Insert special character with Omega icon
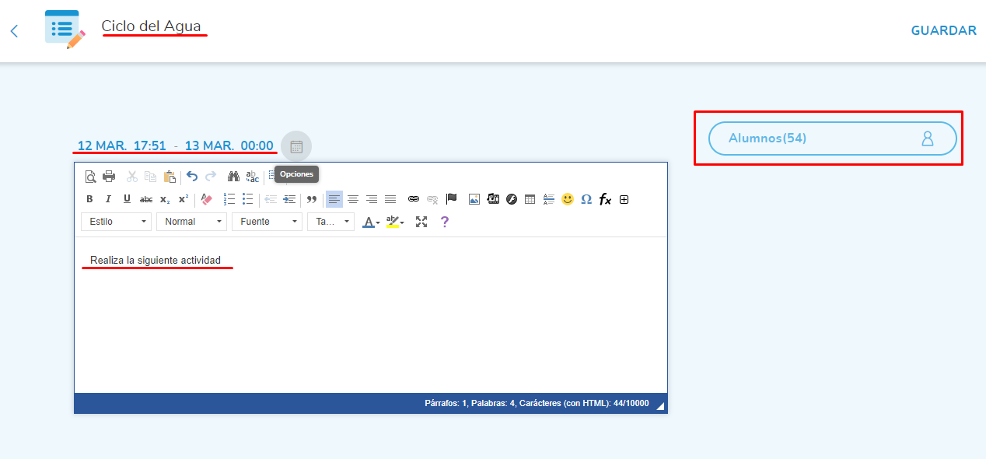986x459 pixels. pos(586,199)
